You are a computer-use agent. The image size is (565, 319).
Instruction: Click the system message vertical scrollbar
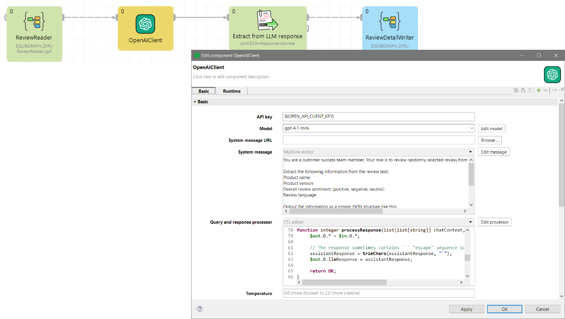click(471, 174)
